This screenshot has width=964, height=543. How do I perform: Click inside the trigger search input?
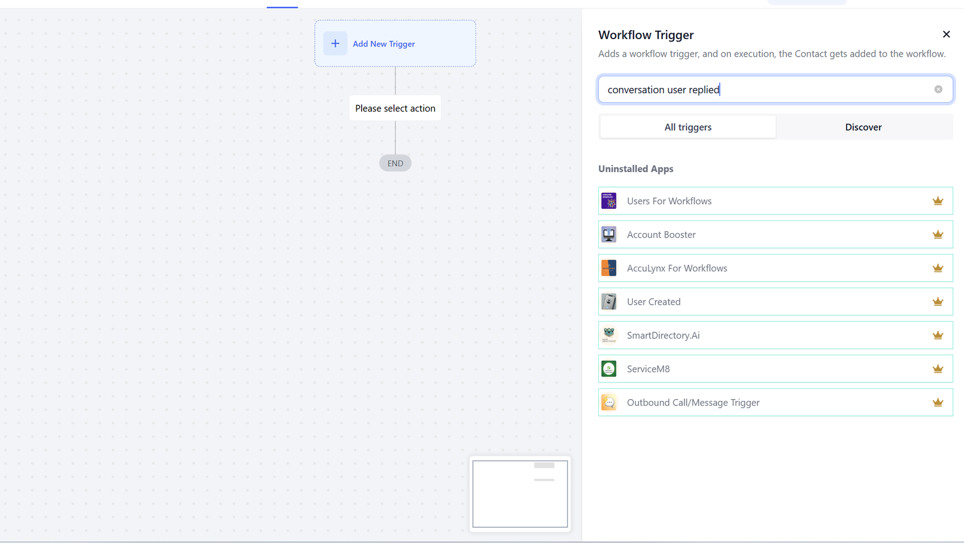766,89
